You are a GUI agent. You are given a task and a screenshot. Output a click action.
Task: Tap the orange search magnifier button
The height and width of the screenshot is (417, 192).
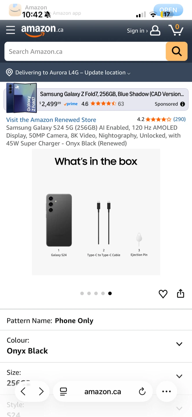click(177, 52)
